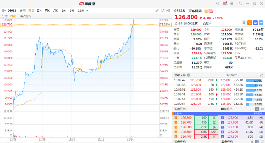
Task: Click the stock code 06618 in chart toolbar
Action: [x=12, y=11]
